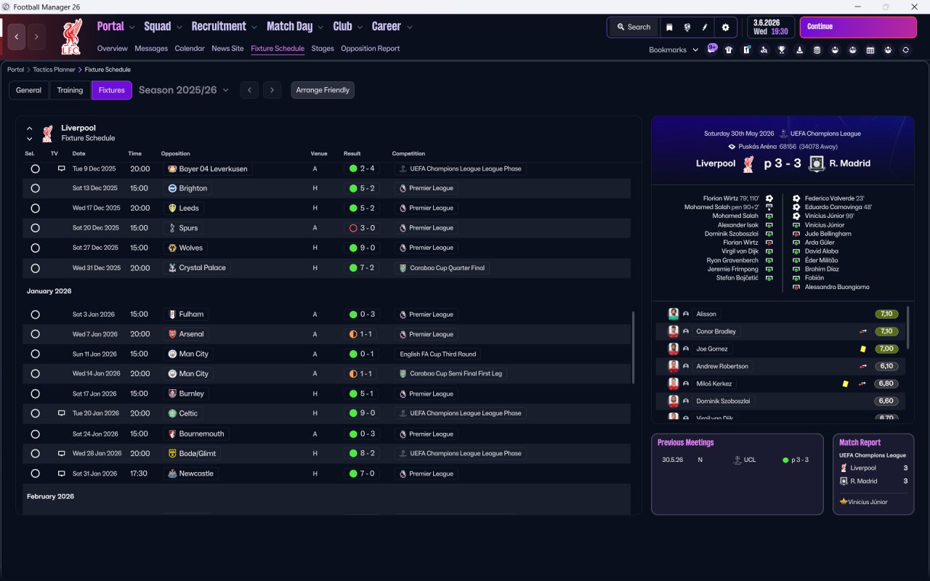Open the Stages tab
The image size is (930, 581).
(323, 49)
